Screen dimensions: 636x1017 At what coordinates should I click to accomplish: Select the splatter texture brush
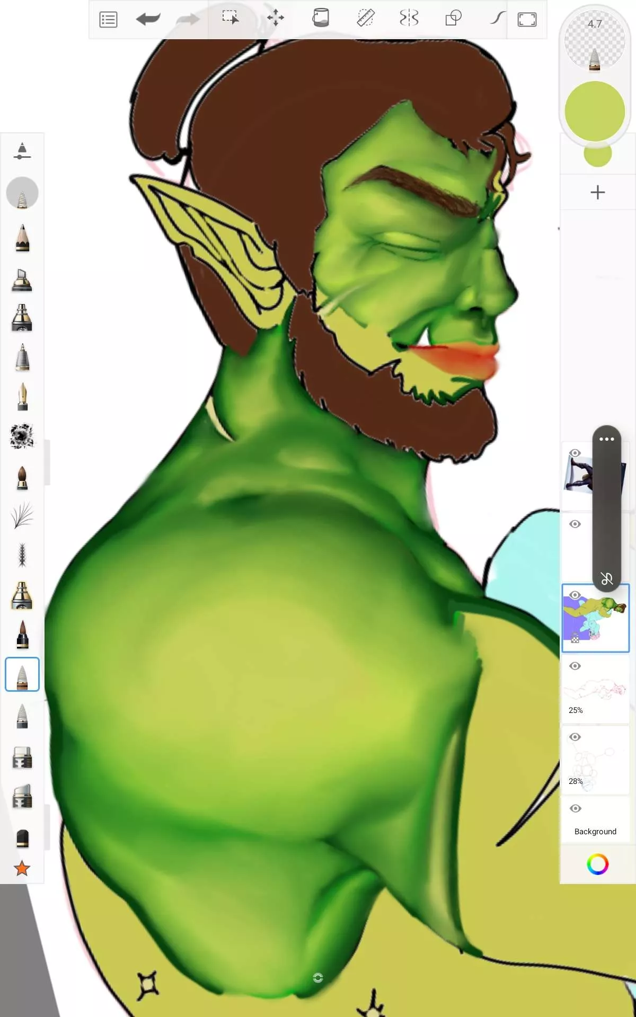click(22, 436)
